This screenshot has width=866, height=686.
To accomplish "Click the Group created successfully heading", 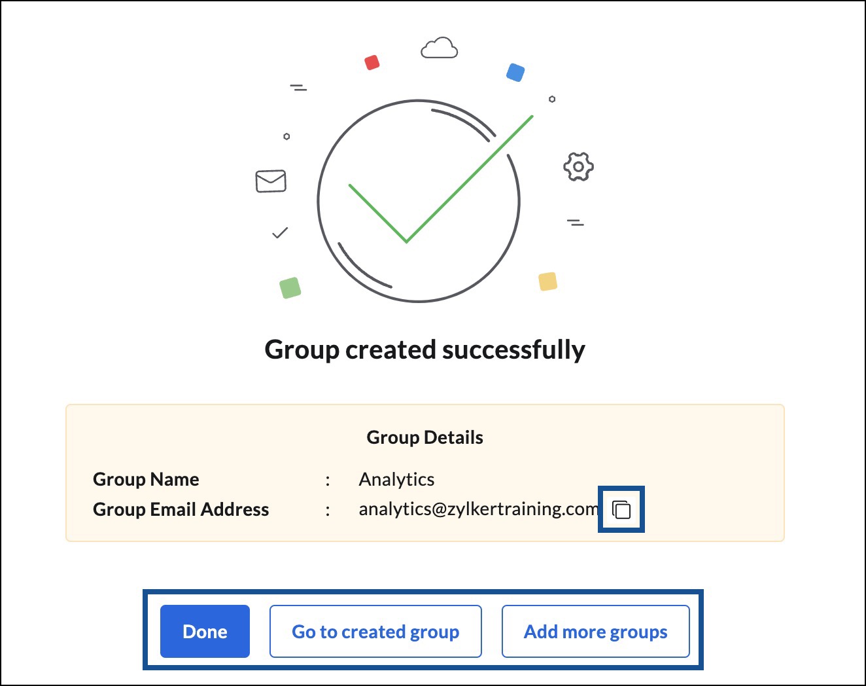I will pos(424,350).
